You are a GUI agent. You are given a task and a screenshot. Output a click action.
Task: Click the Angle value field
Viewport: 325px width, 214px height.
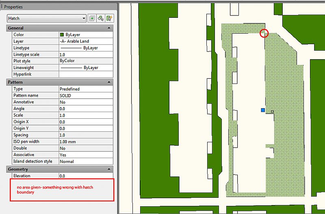86,109
